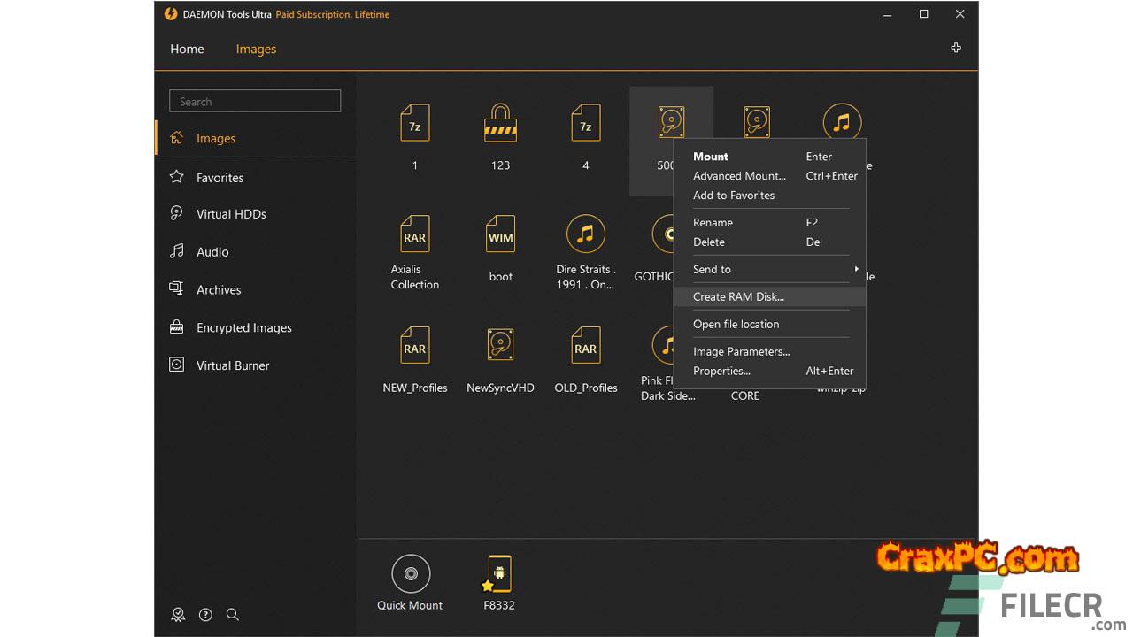The width and height of the screenshot is (1133, 637).
Task: Select the boot WIM image file
Action: [x=500, y=236]
